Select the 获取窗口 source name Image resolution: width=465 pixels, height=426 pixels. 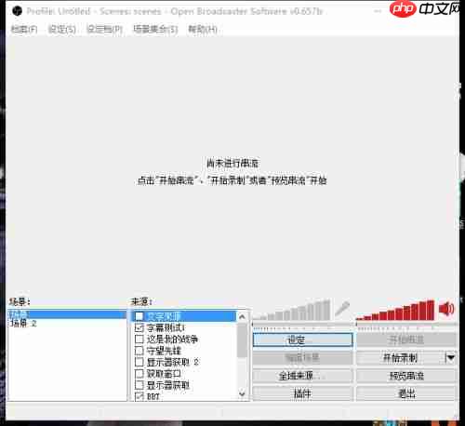(164, 374)
